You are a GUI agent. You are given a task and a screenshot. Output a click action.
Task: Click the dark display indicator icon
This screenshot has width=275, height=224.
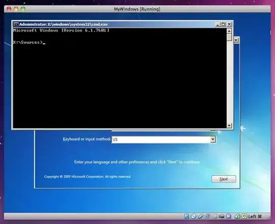point(222,216)
